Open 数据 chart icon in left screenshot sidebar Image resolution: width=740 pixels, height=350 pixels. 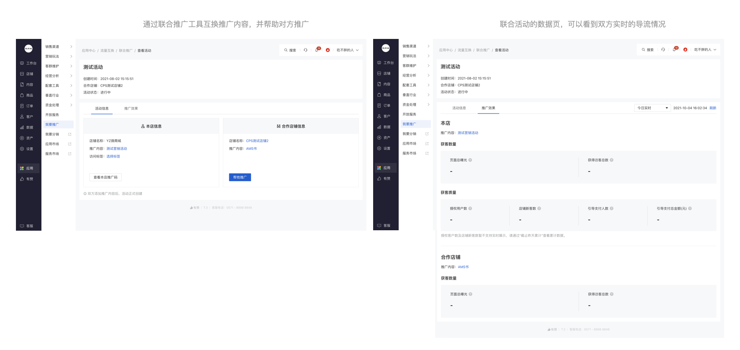pos(22,127)
